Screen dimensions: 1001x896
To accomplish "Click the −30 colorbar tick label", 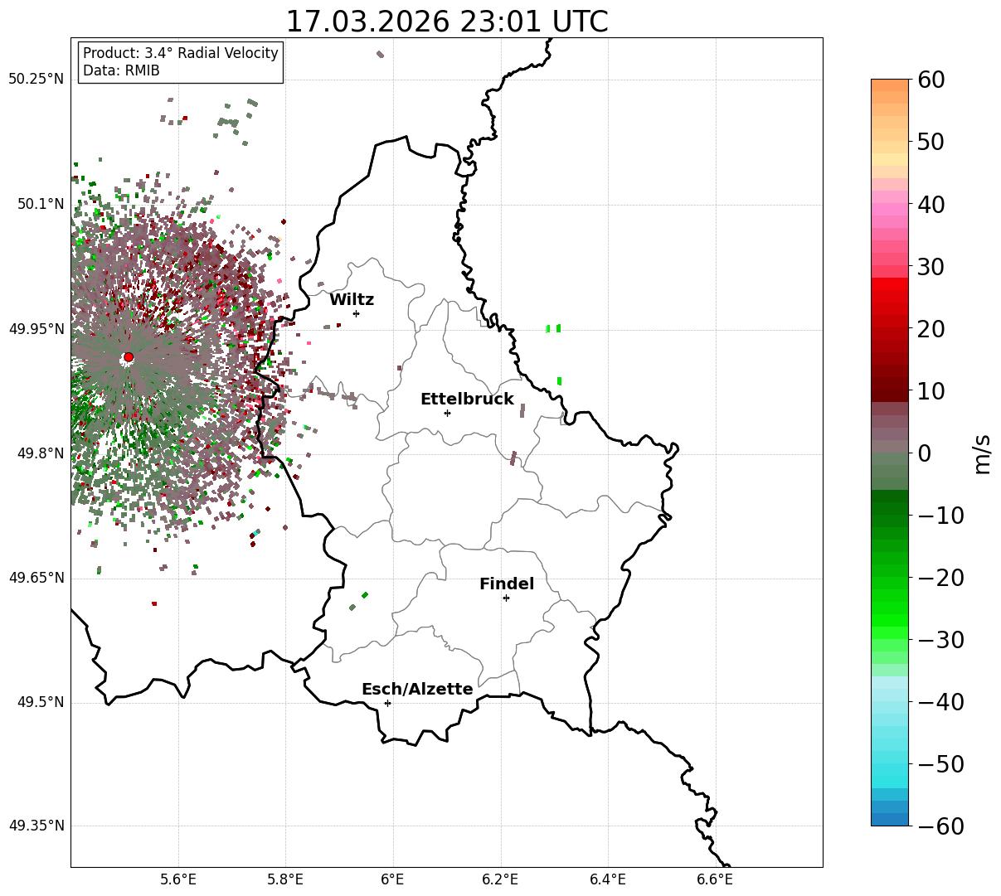I will [x=940, y=640].
